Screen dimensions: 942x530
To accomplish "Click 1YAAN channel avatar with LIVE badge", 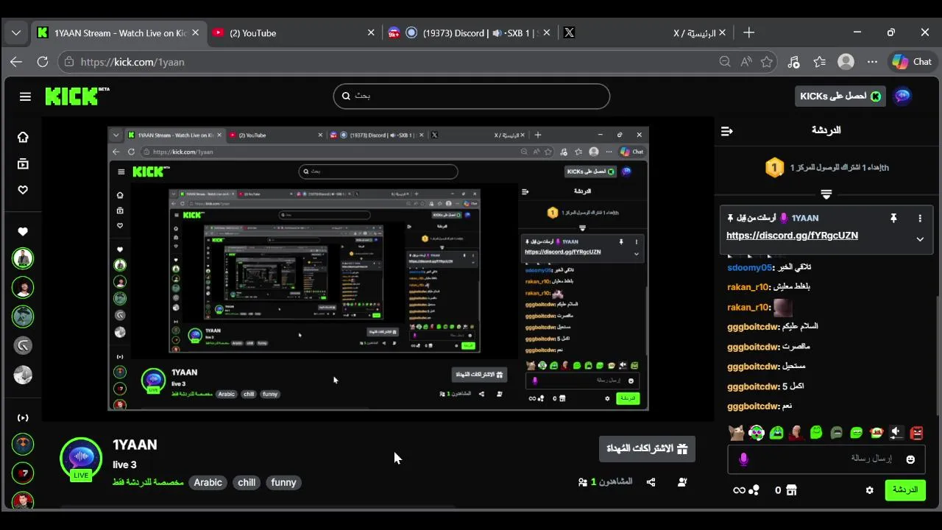I will click(81, 459).
